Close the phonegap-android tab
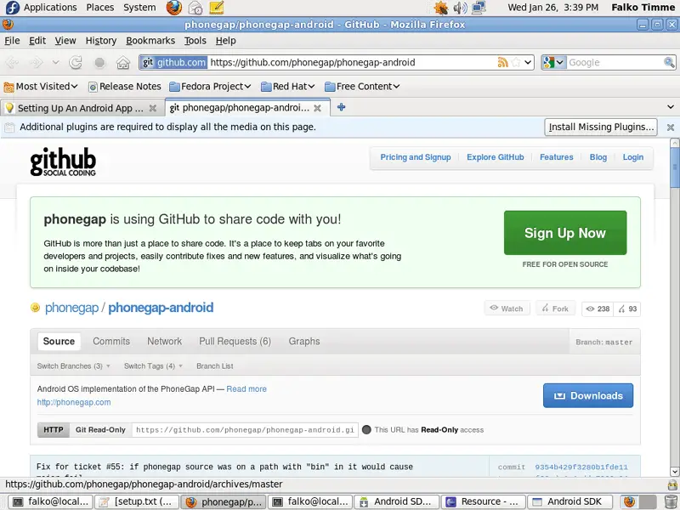This screenshot has width=680, height=510. 317,108
